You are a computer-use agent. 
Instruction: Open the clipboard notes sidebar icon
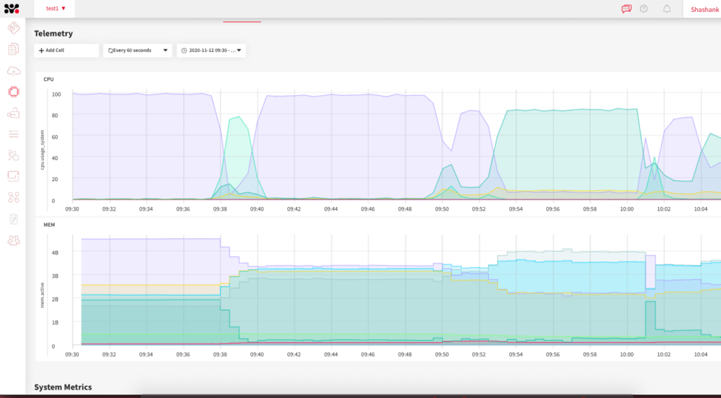click(x=14, y=219)
